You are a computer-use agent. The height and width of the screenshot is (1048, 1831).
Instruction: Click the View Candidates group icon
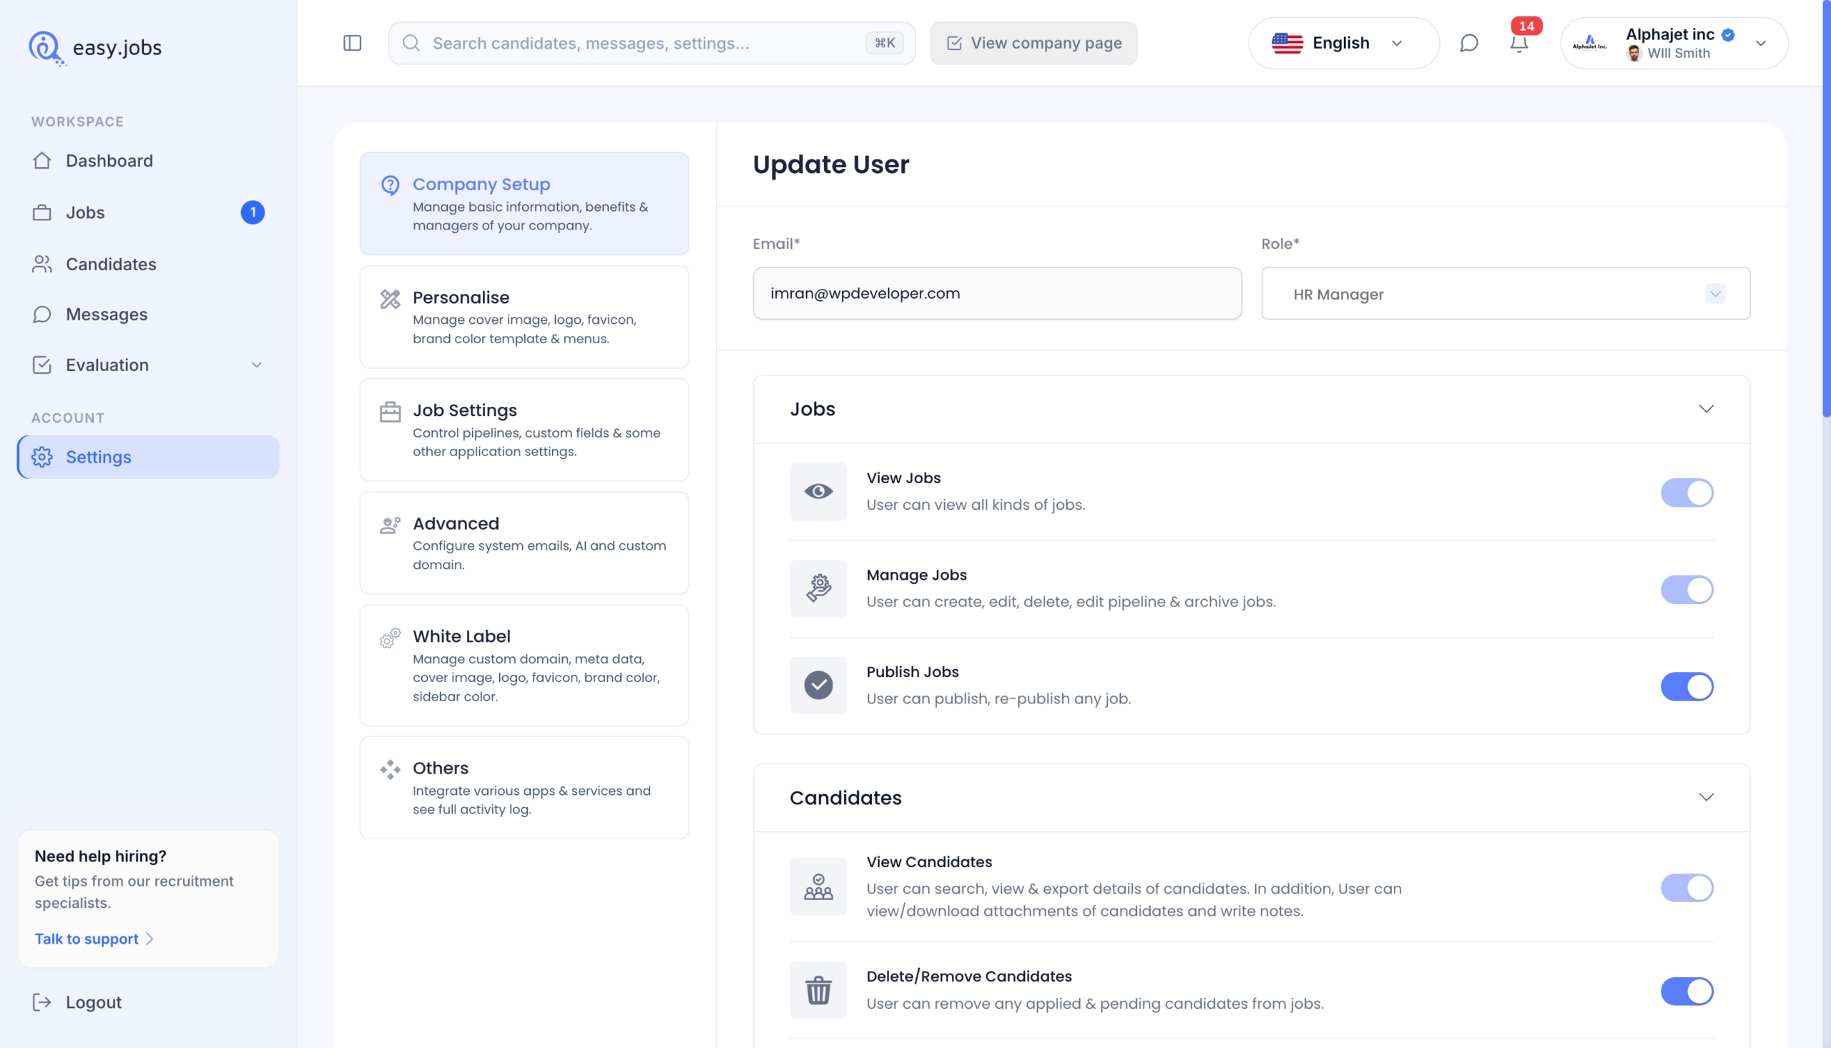[x=819, y=886]
